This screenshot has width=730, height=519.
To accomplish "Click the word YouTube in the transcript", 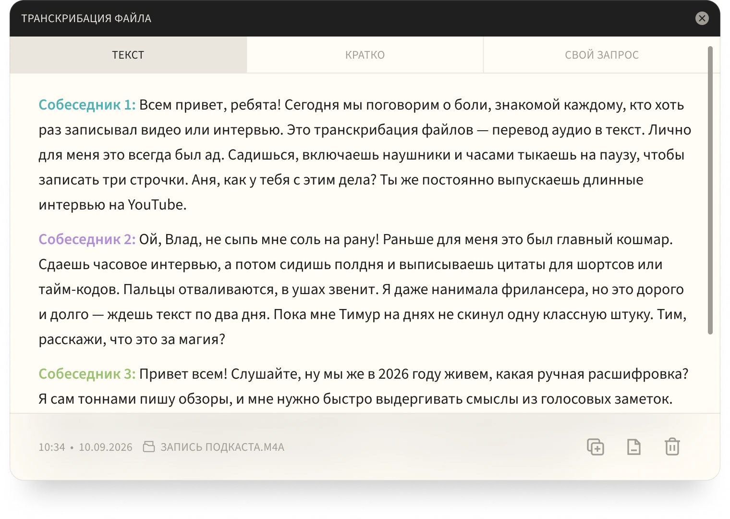I will pos(156,205).
